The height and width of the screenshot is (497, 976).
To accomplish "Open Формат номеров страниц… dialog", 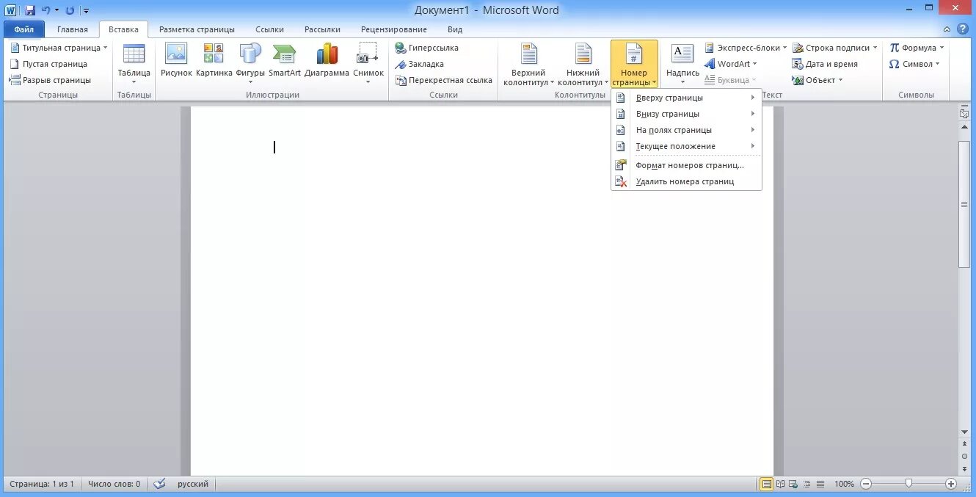I will click(686, 165).
